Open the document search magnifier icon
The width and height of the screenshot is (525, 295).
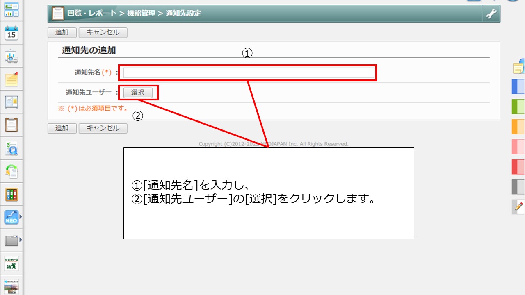[11, 148]
